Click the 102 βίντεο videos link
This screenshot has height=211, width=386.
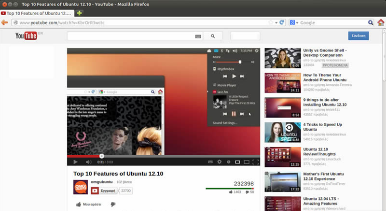tap(124, 182)
